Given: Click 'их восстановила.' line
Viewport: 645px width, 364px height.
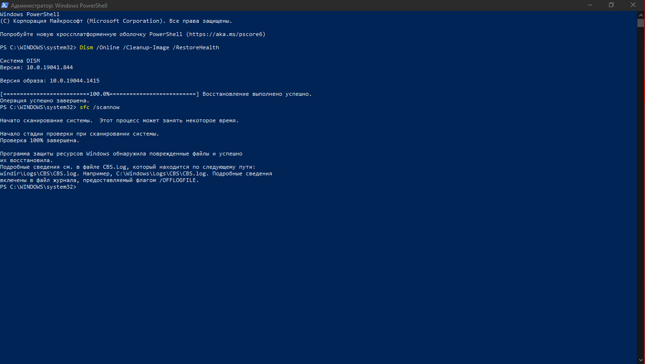Looking at the screenshot, I should (x=27, y=161).
